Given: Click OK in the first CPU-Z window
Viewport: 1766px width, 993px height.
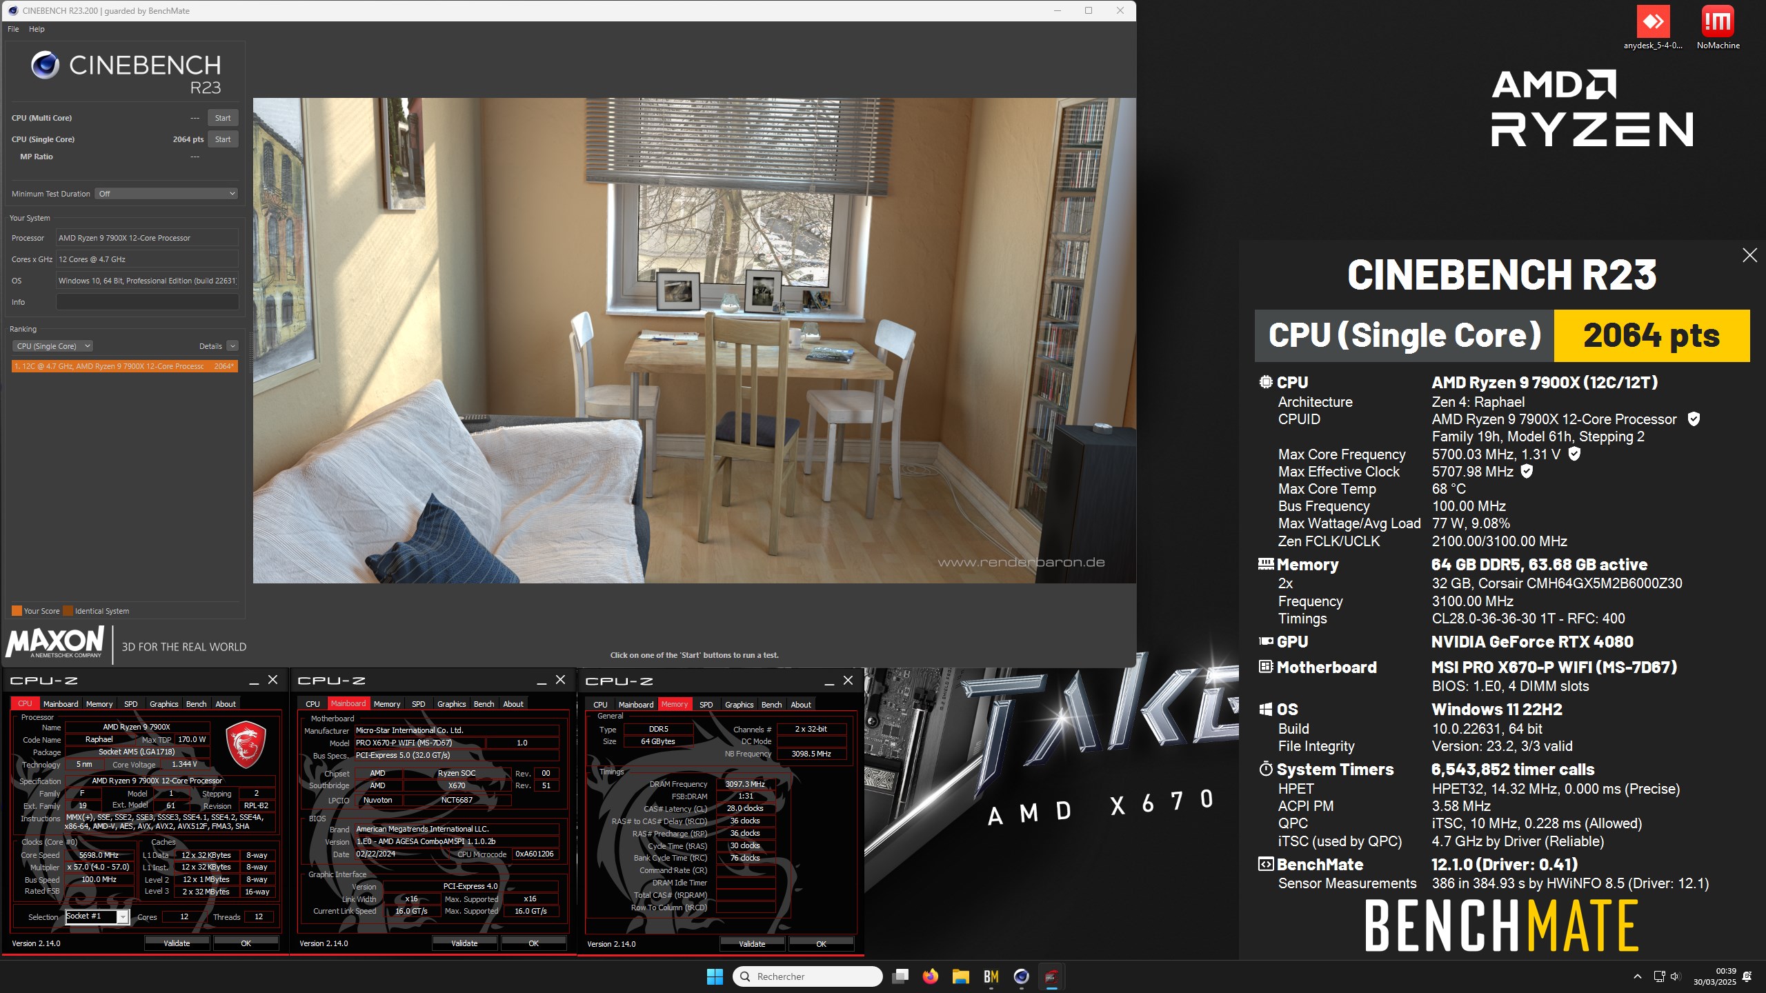Looking at the screenshot, I should coord(246,943).
